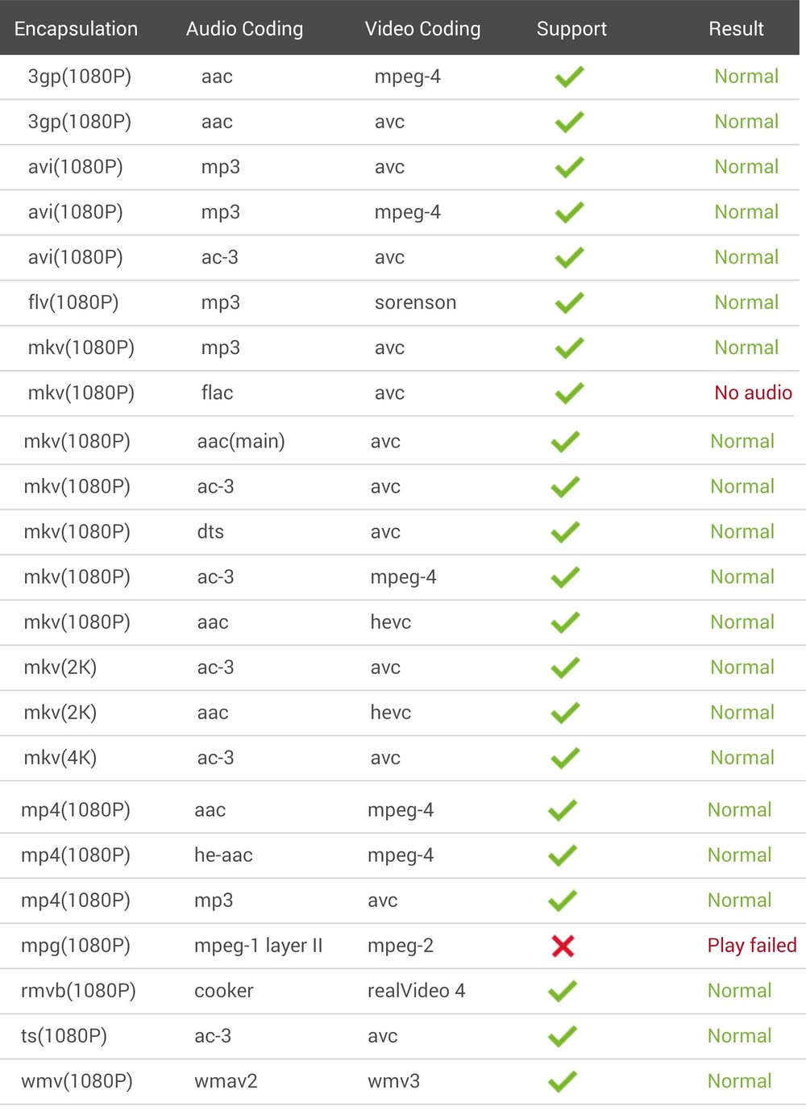The image size is (806, 1115).
Task: Click the "aac(main)" audio coding cell
Action: coord(241,442)
